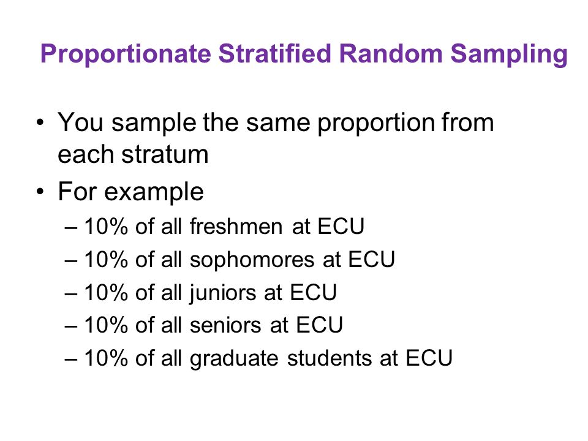Click the bullet dot before For example
Screen dimensions: 588x441
pos(40,192)
